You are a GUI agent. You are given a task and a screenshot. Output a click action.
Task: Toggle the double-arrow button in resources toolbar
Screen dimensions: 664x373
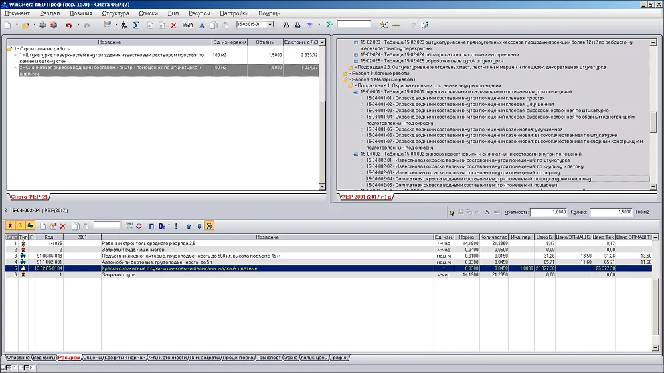[209, 226]
